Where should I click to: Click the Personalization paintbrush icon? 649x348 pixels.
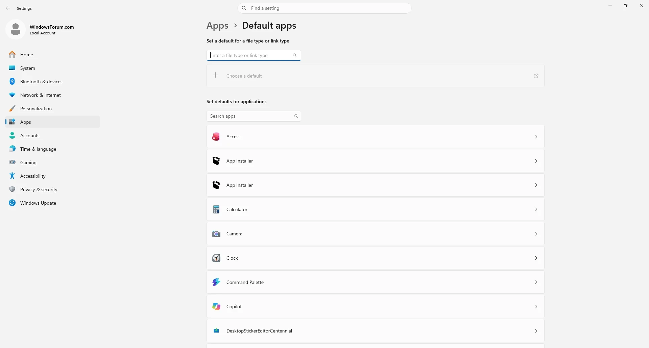(x=12, y=109)
